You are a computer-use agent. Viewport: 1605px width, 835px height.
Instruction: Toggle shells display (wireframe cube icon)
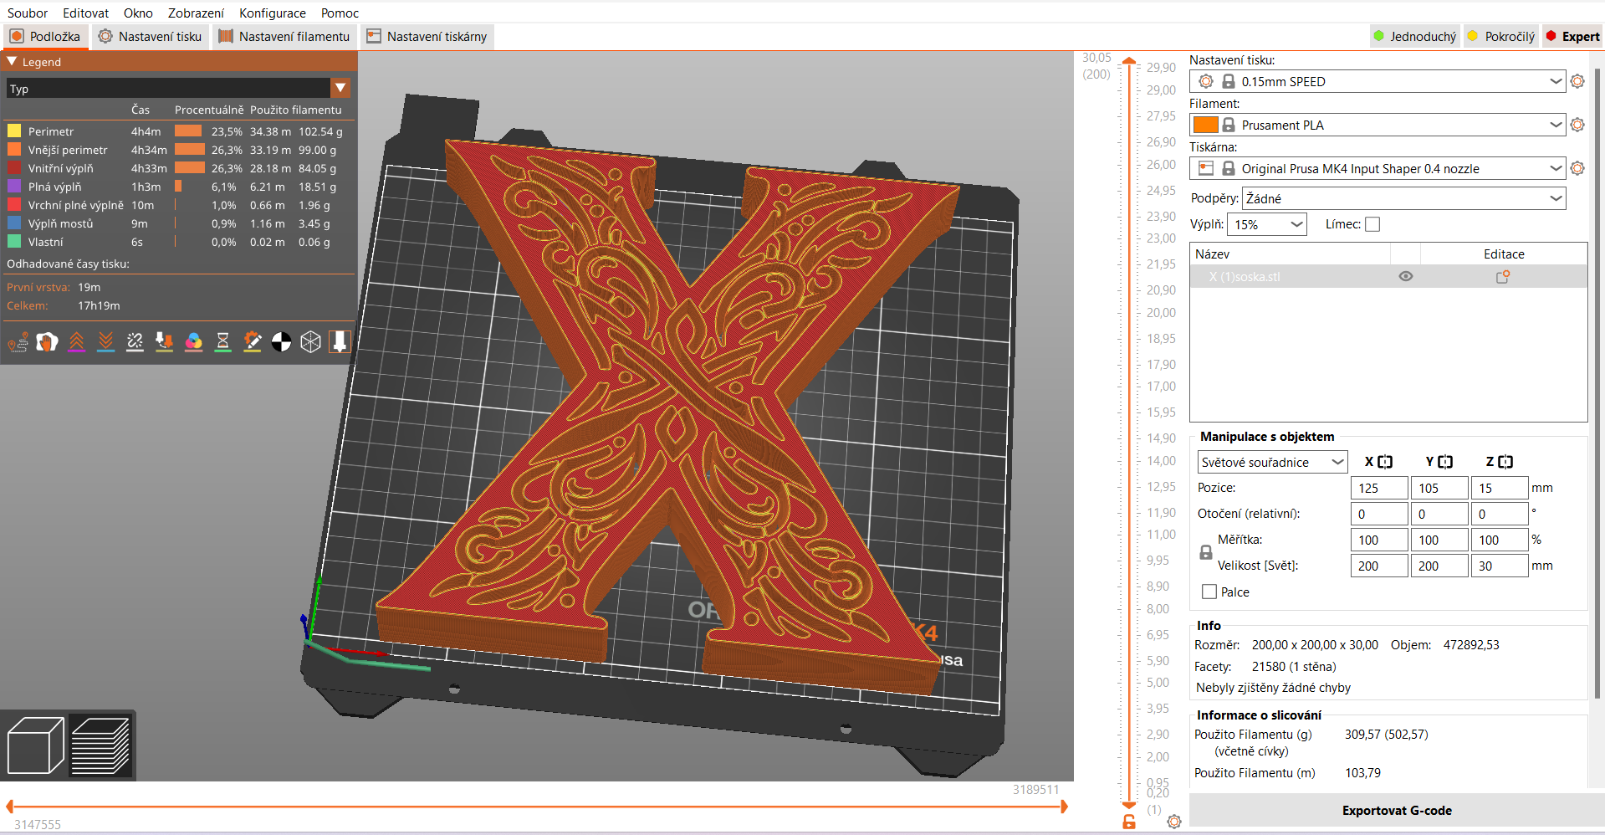310,341
